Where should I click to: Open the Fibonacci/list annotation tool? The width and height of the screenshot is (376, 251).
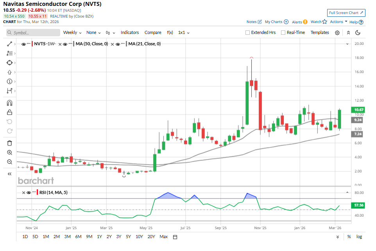[x=10, y=53]
